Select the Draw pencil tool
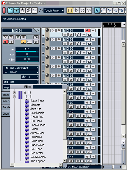This screenshot has width=127, height=170. pos(115,11)
